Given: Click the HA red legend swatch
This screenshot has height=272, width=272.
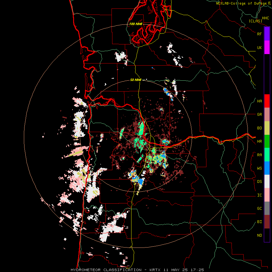Looking at the screenshot, I should (x=267, y=101).
